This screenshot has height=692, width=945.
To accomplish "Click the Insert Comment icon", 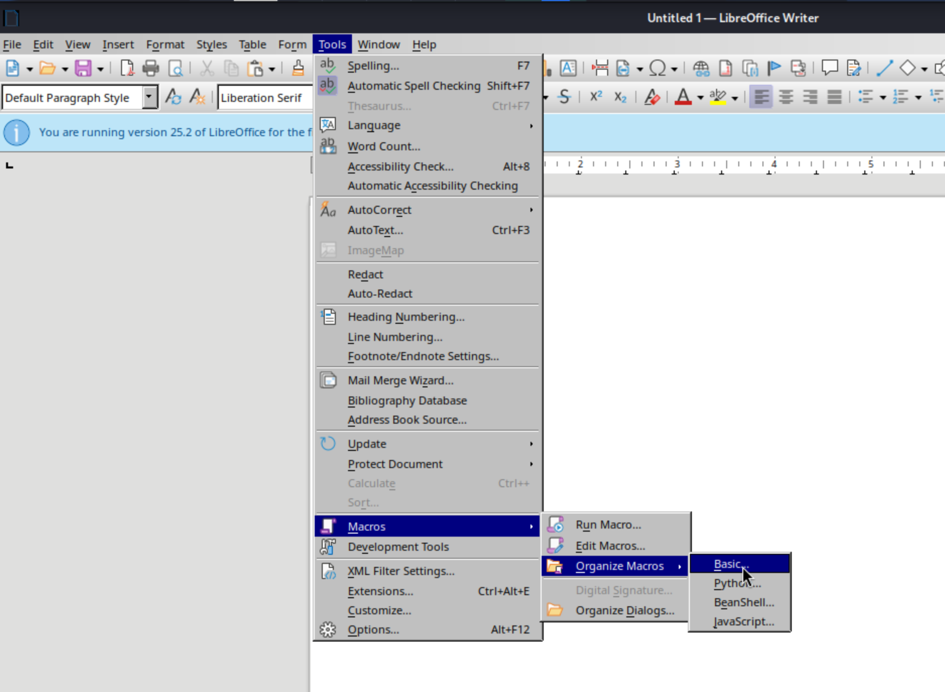I will pos(830,68).
